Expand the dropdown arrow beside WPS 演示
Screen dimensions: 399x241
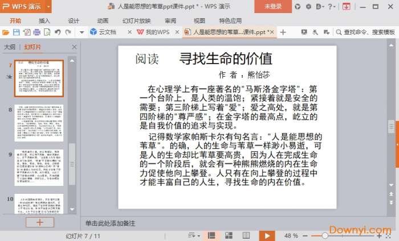pos(48,6)
